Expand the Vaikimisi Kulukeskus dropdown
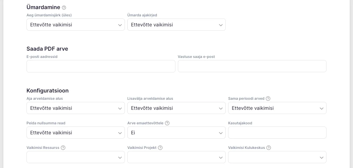This screenshot has width=353, height=168. click(277, 157)
